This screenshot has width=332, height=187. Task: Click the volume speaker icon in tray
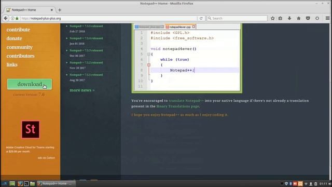click(330, 184)
